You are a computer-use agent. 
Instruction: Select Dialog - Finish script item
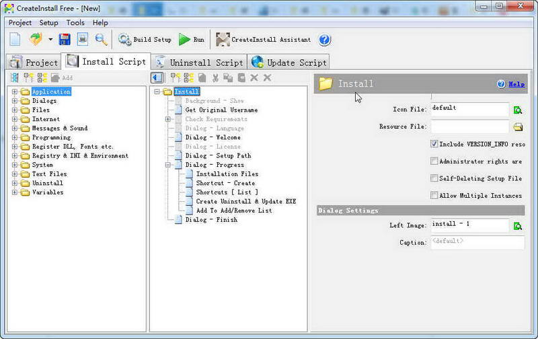[211, 219]
